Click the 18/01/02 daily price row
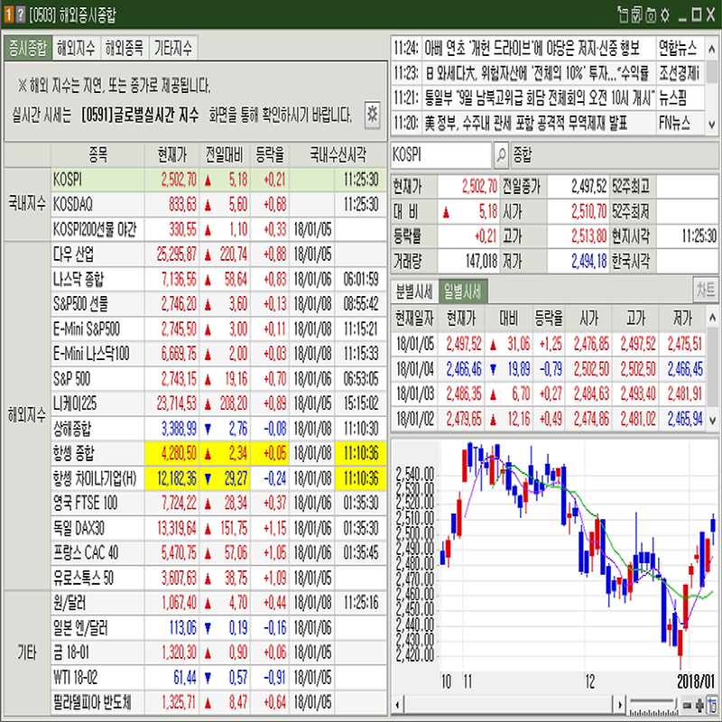This screenshot has width=722, height=722. (x=548, y=419)
